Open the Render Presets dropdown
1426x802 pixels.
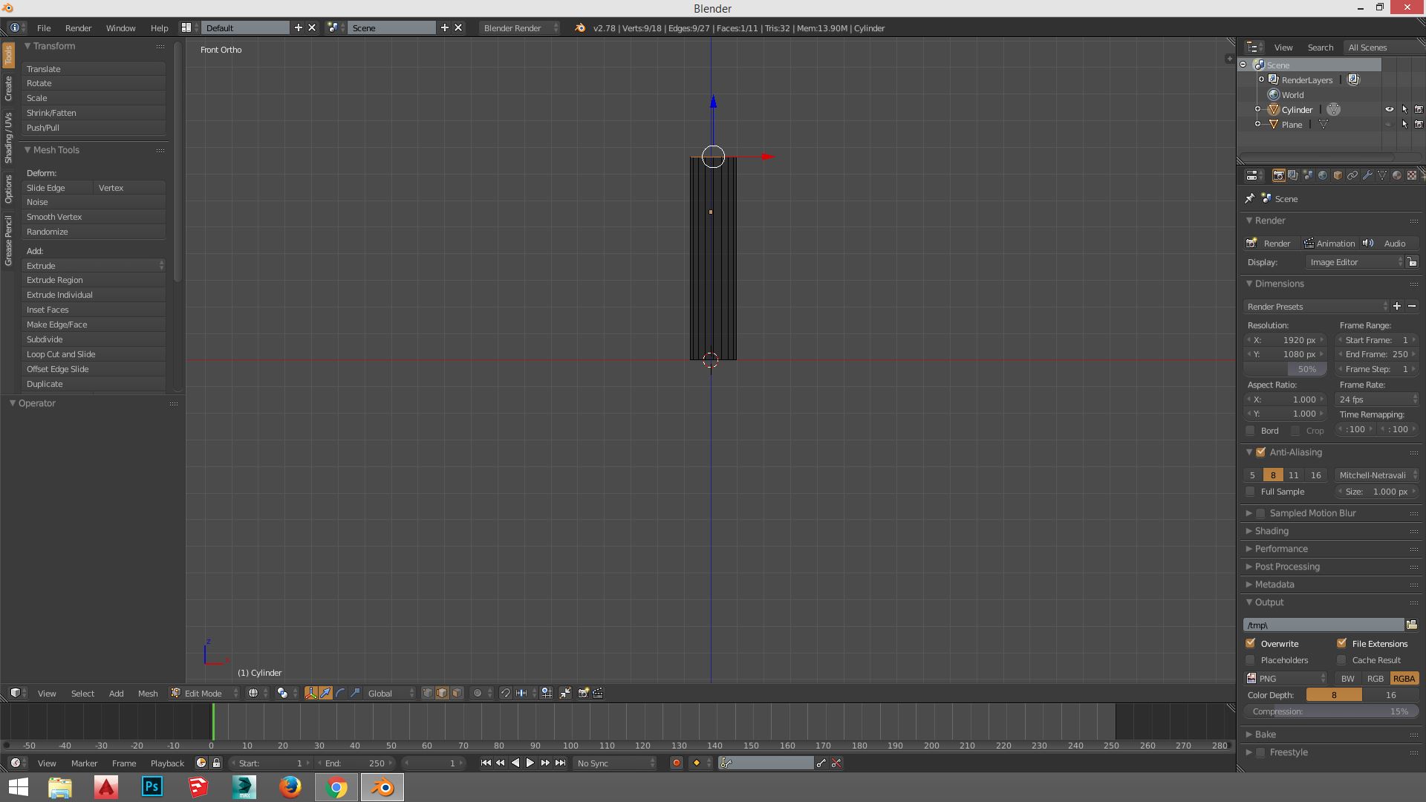pos(1317,306)
